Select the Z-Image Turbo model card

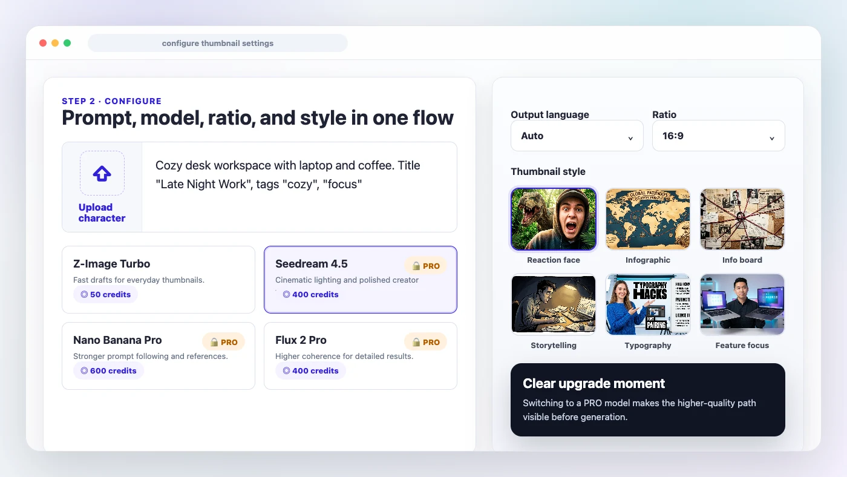point(159,280)
